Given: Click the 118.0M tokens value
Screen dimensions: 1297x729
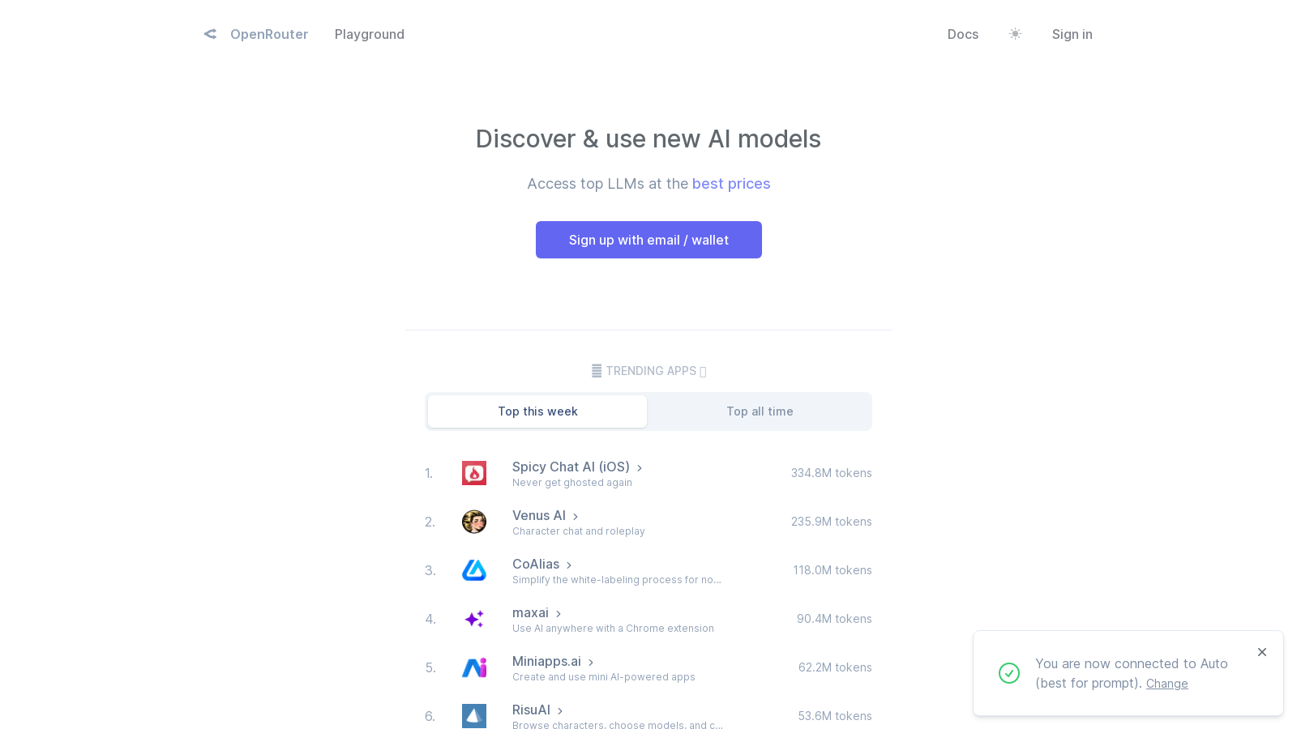Looking at the screenshot, I should 833,570.
